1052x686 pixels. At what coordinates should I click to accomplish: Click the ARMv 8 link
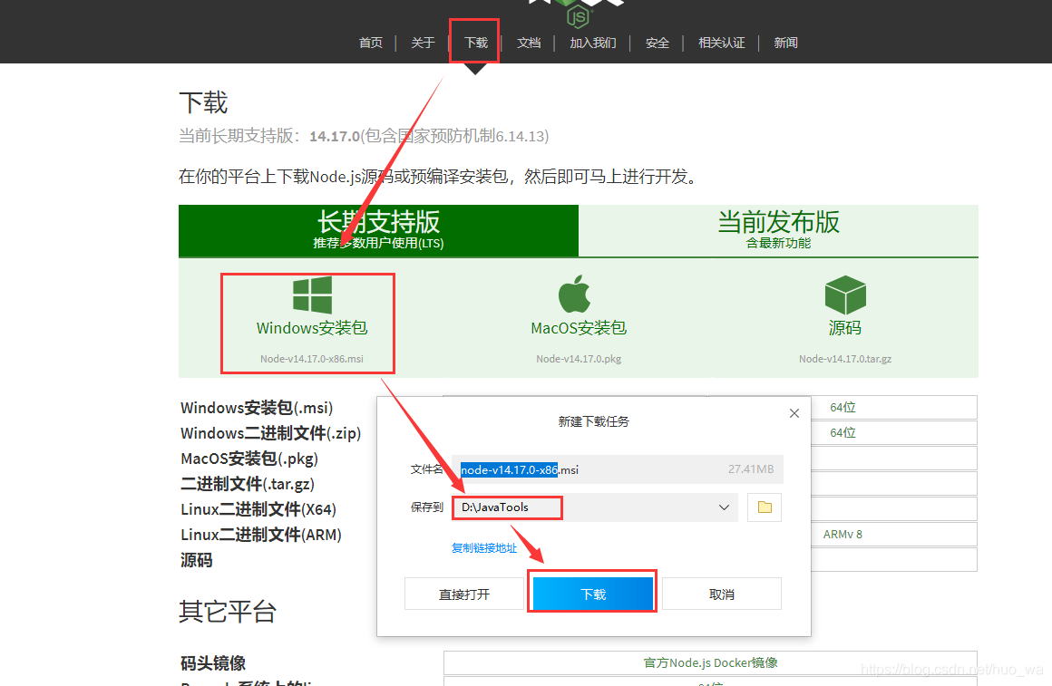[x=843, y=535]
